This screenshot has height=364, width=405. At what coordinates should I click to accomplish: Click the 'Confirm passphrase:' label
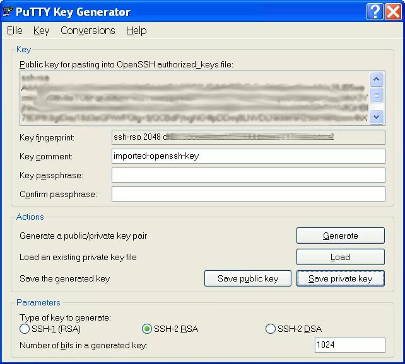[59, 194]
